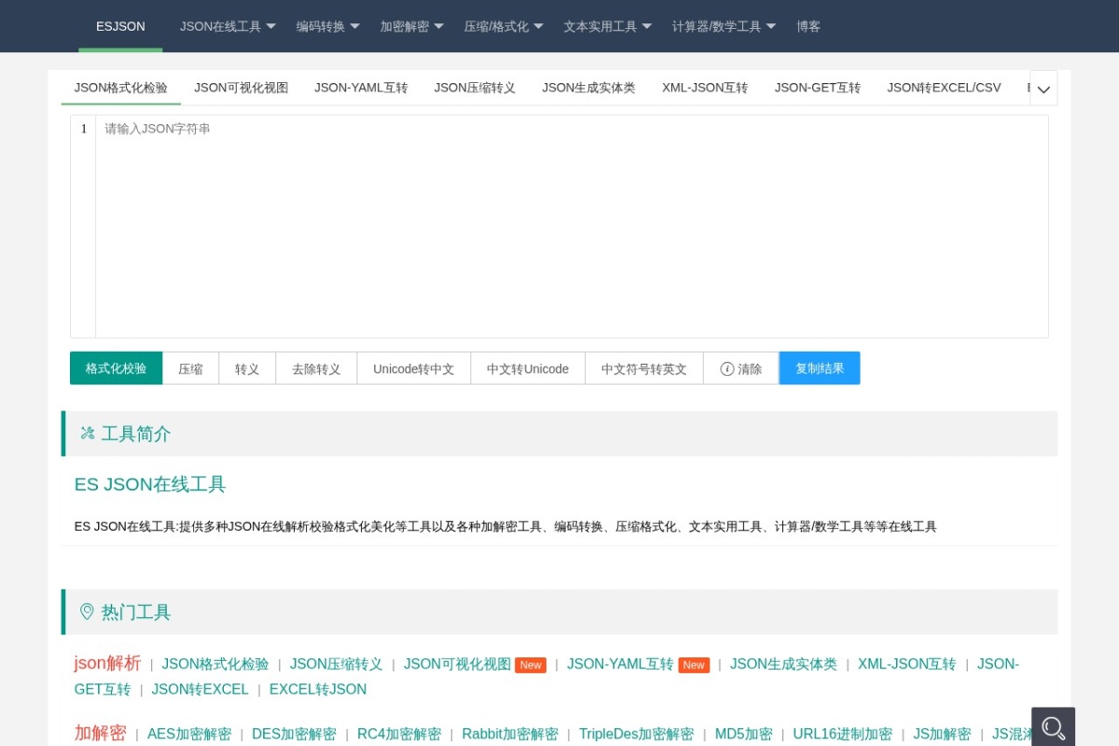Open the JSON转EXCEL link
Screen dimensions: 1119x746
[200, 689]
